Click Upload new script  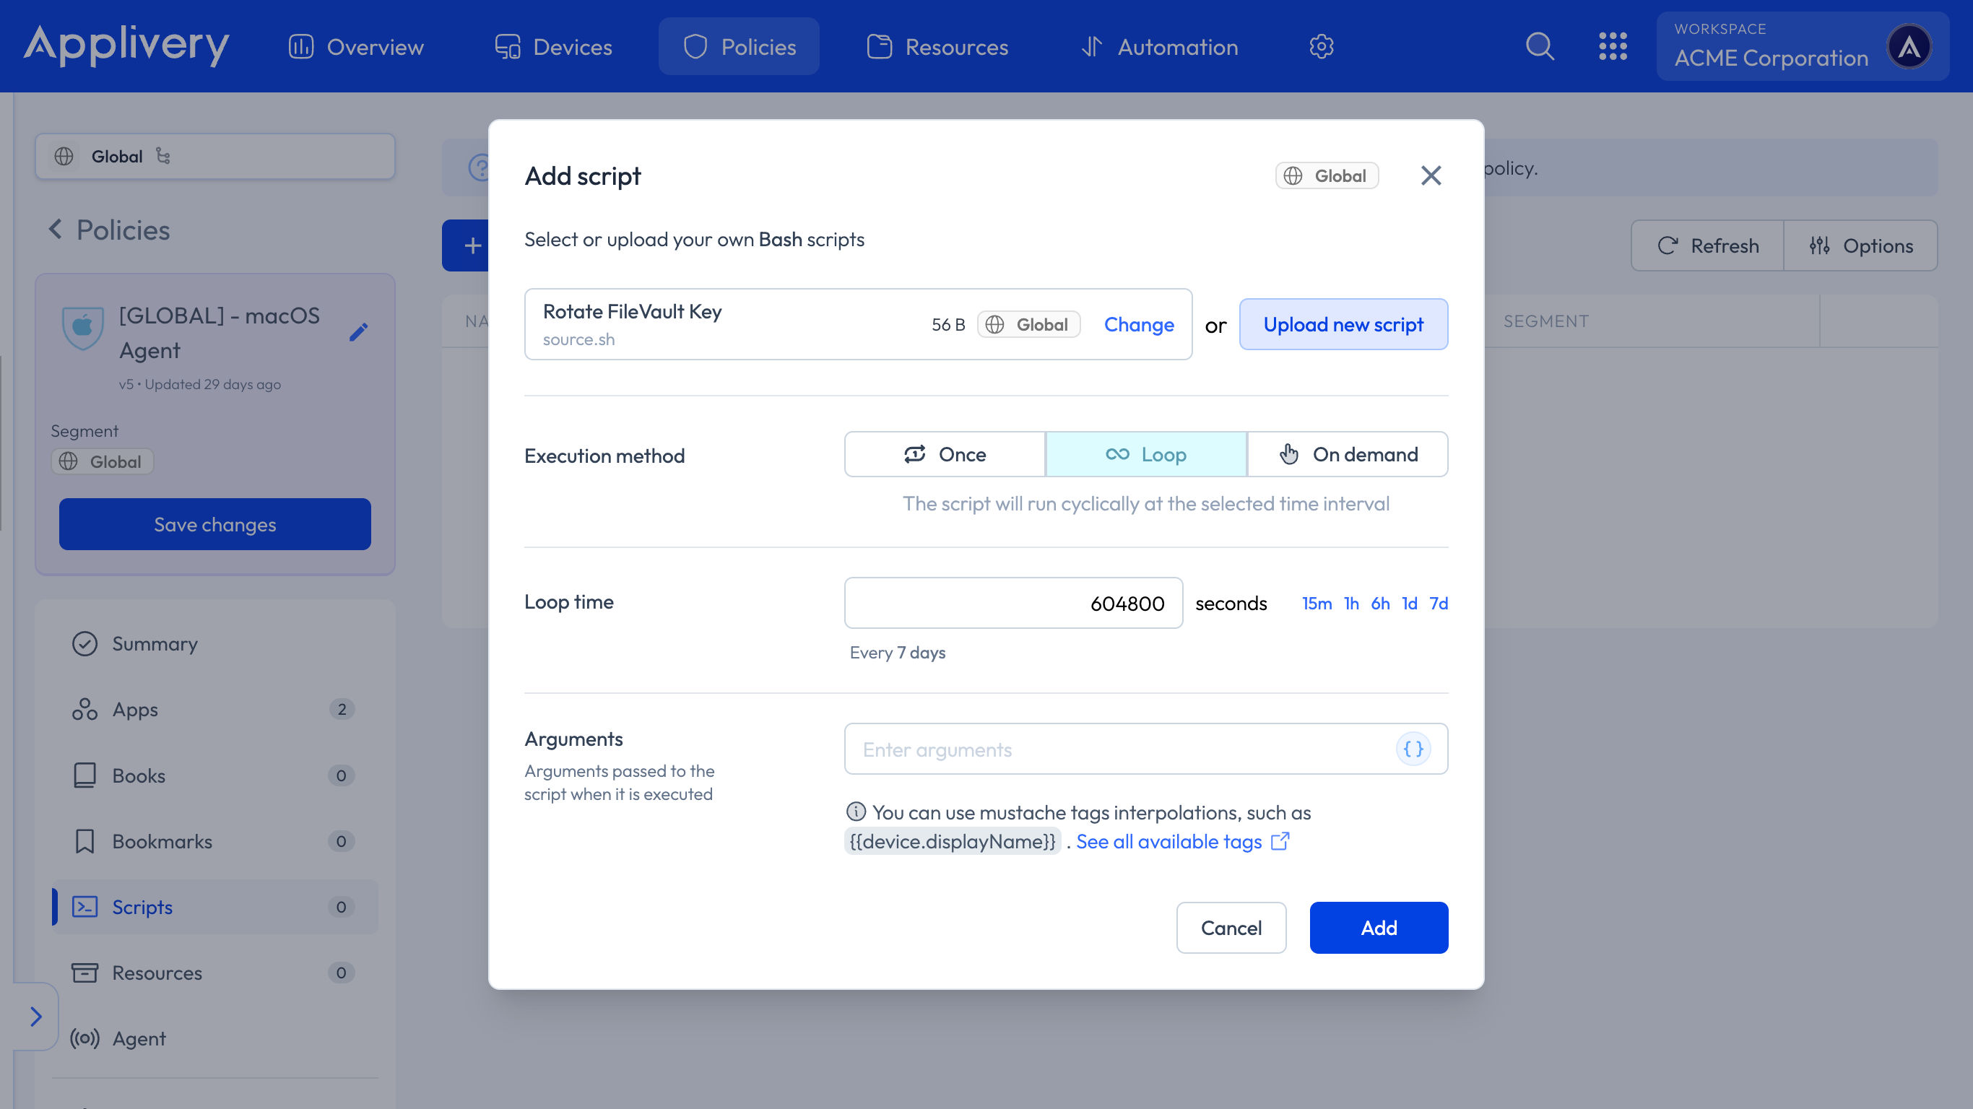pyautogui.click(x=1343, y=324)
